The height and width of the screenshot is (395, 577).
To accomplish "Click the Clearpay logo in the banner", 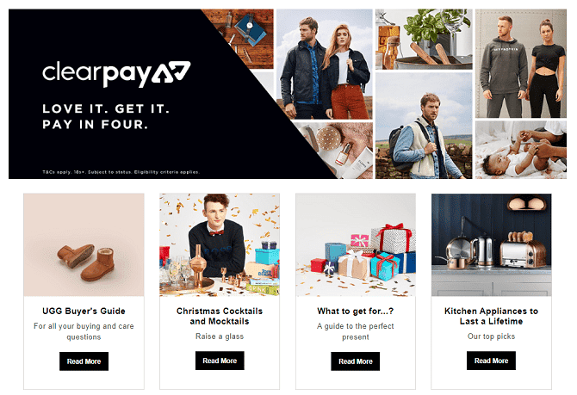I will (116, 74).
